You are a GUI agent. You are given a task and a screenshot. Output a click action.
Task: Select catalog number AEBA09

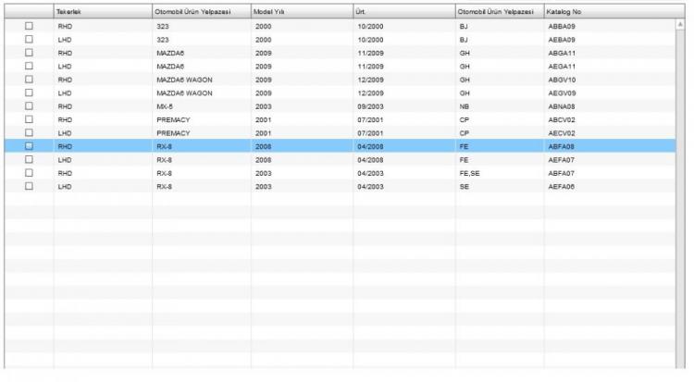(x=562, y=40)
